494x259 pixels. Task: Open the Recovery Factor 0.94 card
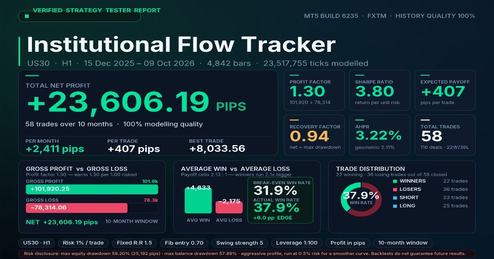[314, 135]
